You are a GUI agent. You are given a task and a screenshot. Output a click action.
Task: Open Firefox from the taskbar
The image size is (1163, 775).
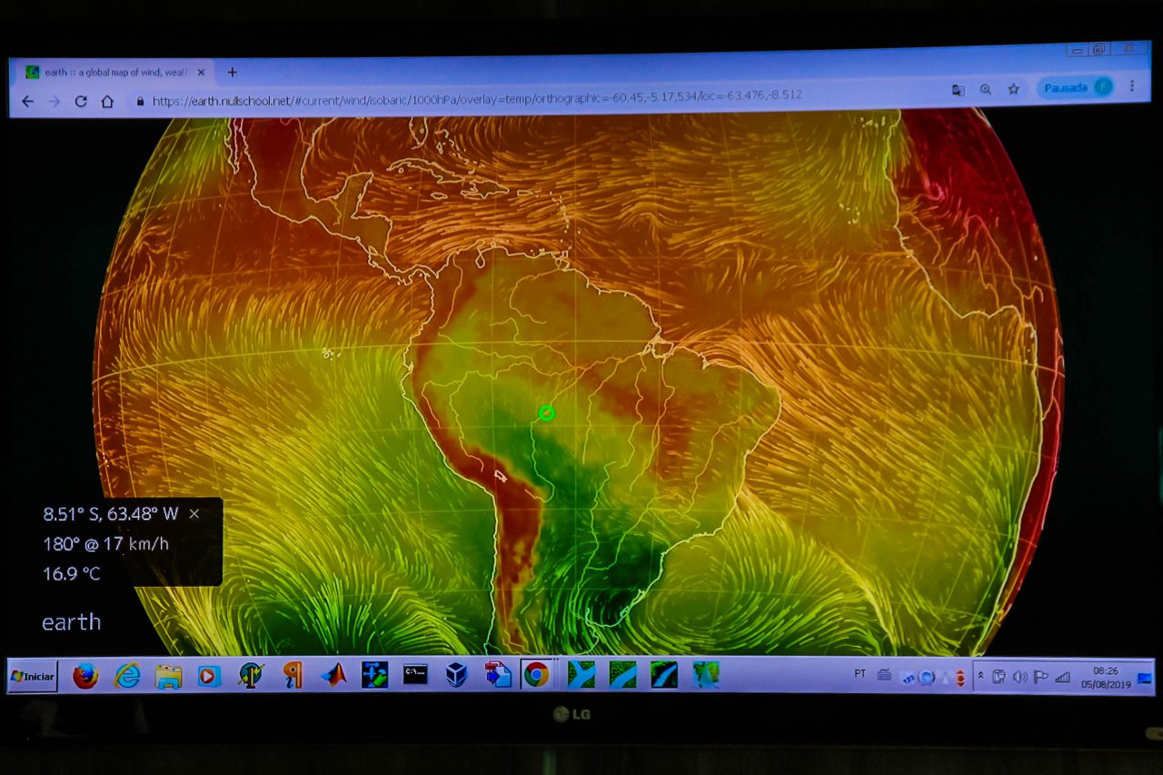point(85,675)
